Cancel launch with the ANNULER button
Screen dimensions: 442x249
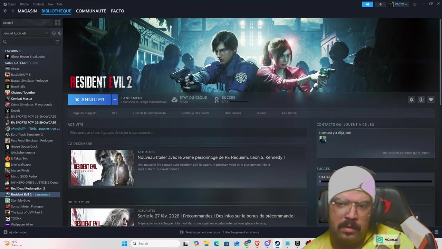point(89,100)
